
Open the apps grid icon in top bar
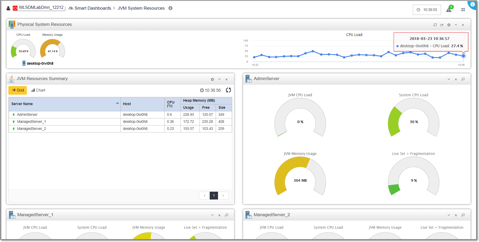point(463,9)
